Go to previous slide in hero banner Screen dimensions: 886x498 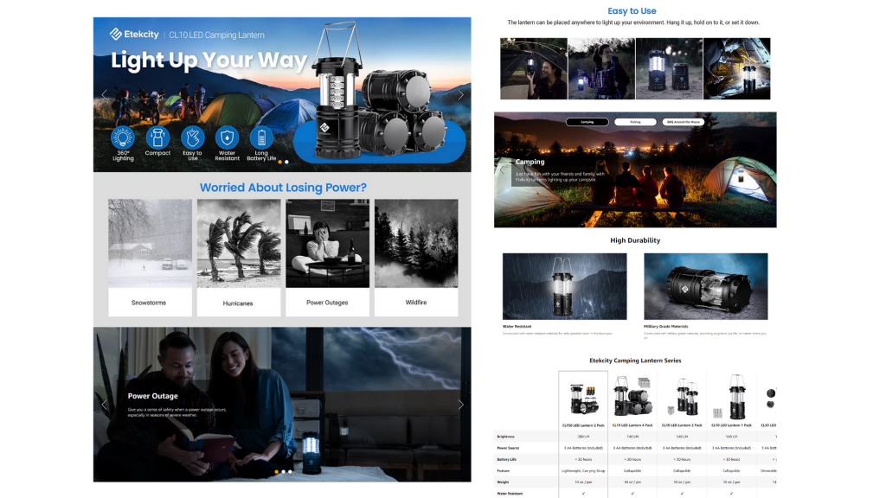(105, 95)
